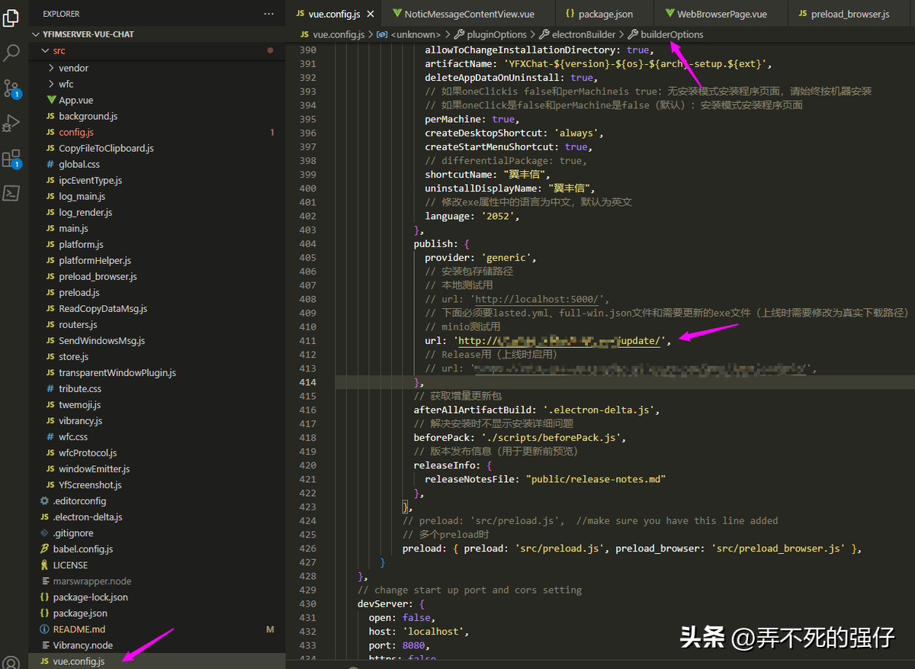Open README.md in the file tree
Image resolution: width=915 pixels, height=669 pixels.
tap(79, 629)
